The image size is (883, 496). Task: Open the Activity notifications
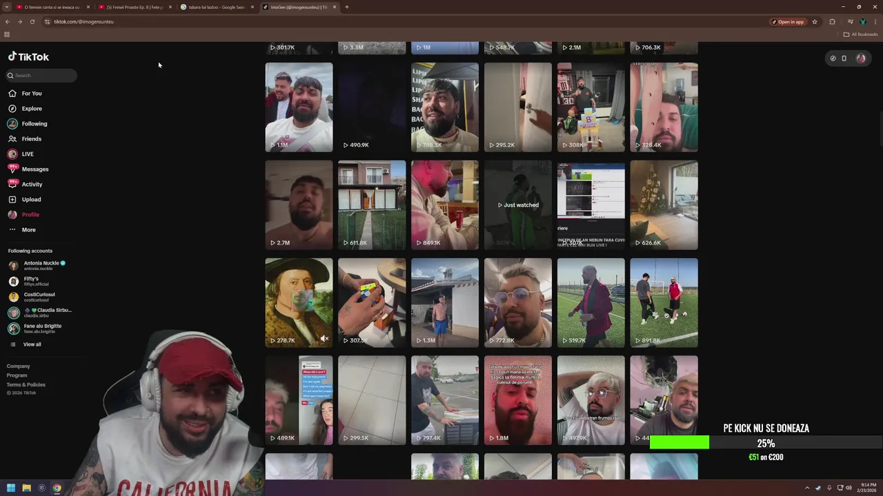(26, 184)
